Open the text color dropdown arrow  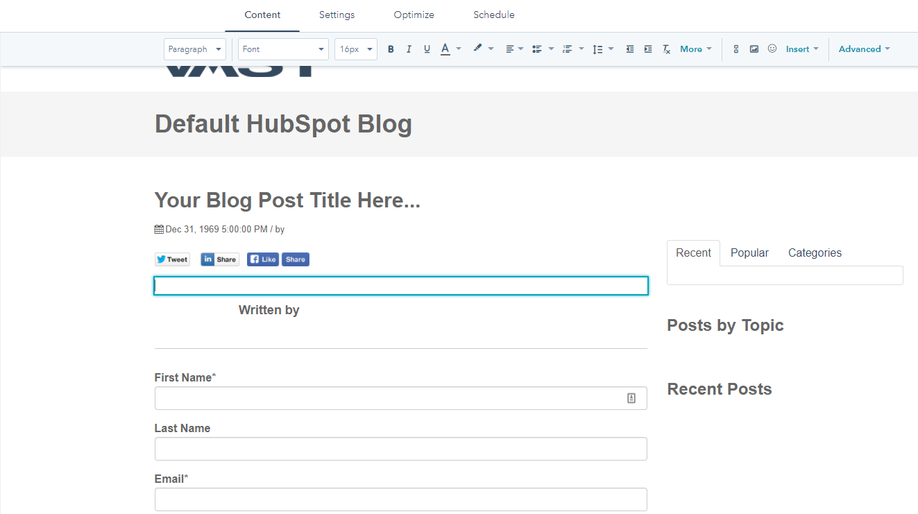pyautogui.click(x=459, y=49)
